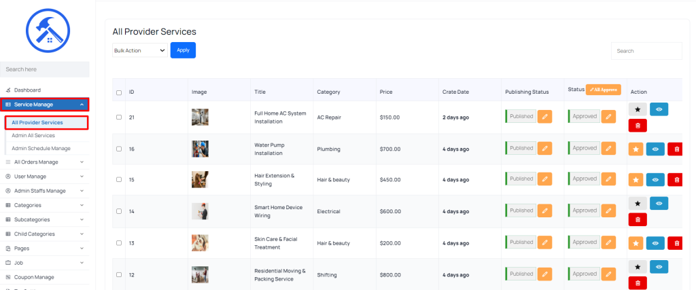Edit publishing status of Smart Home Device Wiring
The width and height of the screenshot is (696, 290).
(x=544, y=211)
